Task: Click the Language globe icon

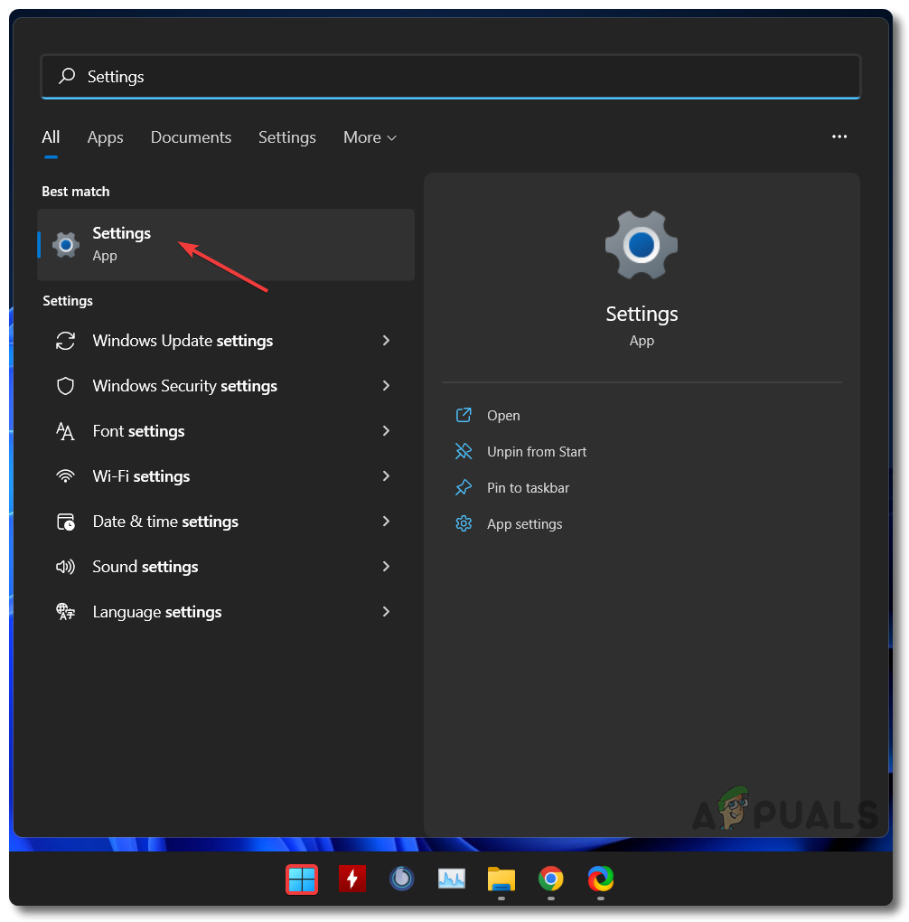Action: [65, 612]
